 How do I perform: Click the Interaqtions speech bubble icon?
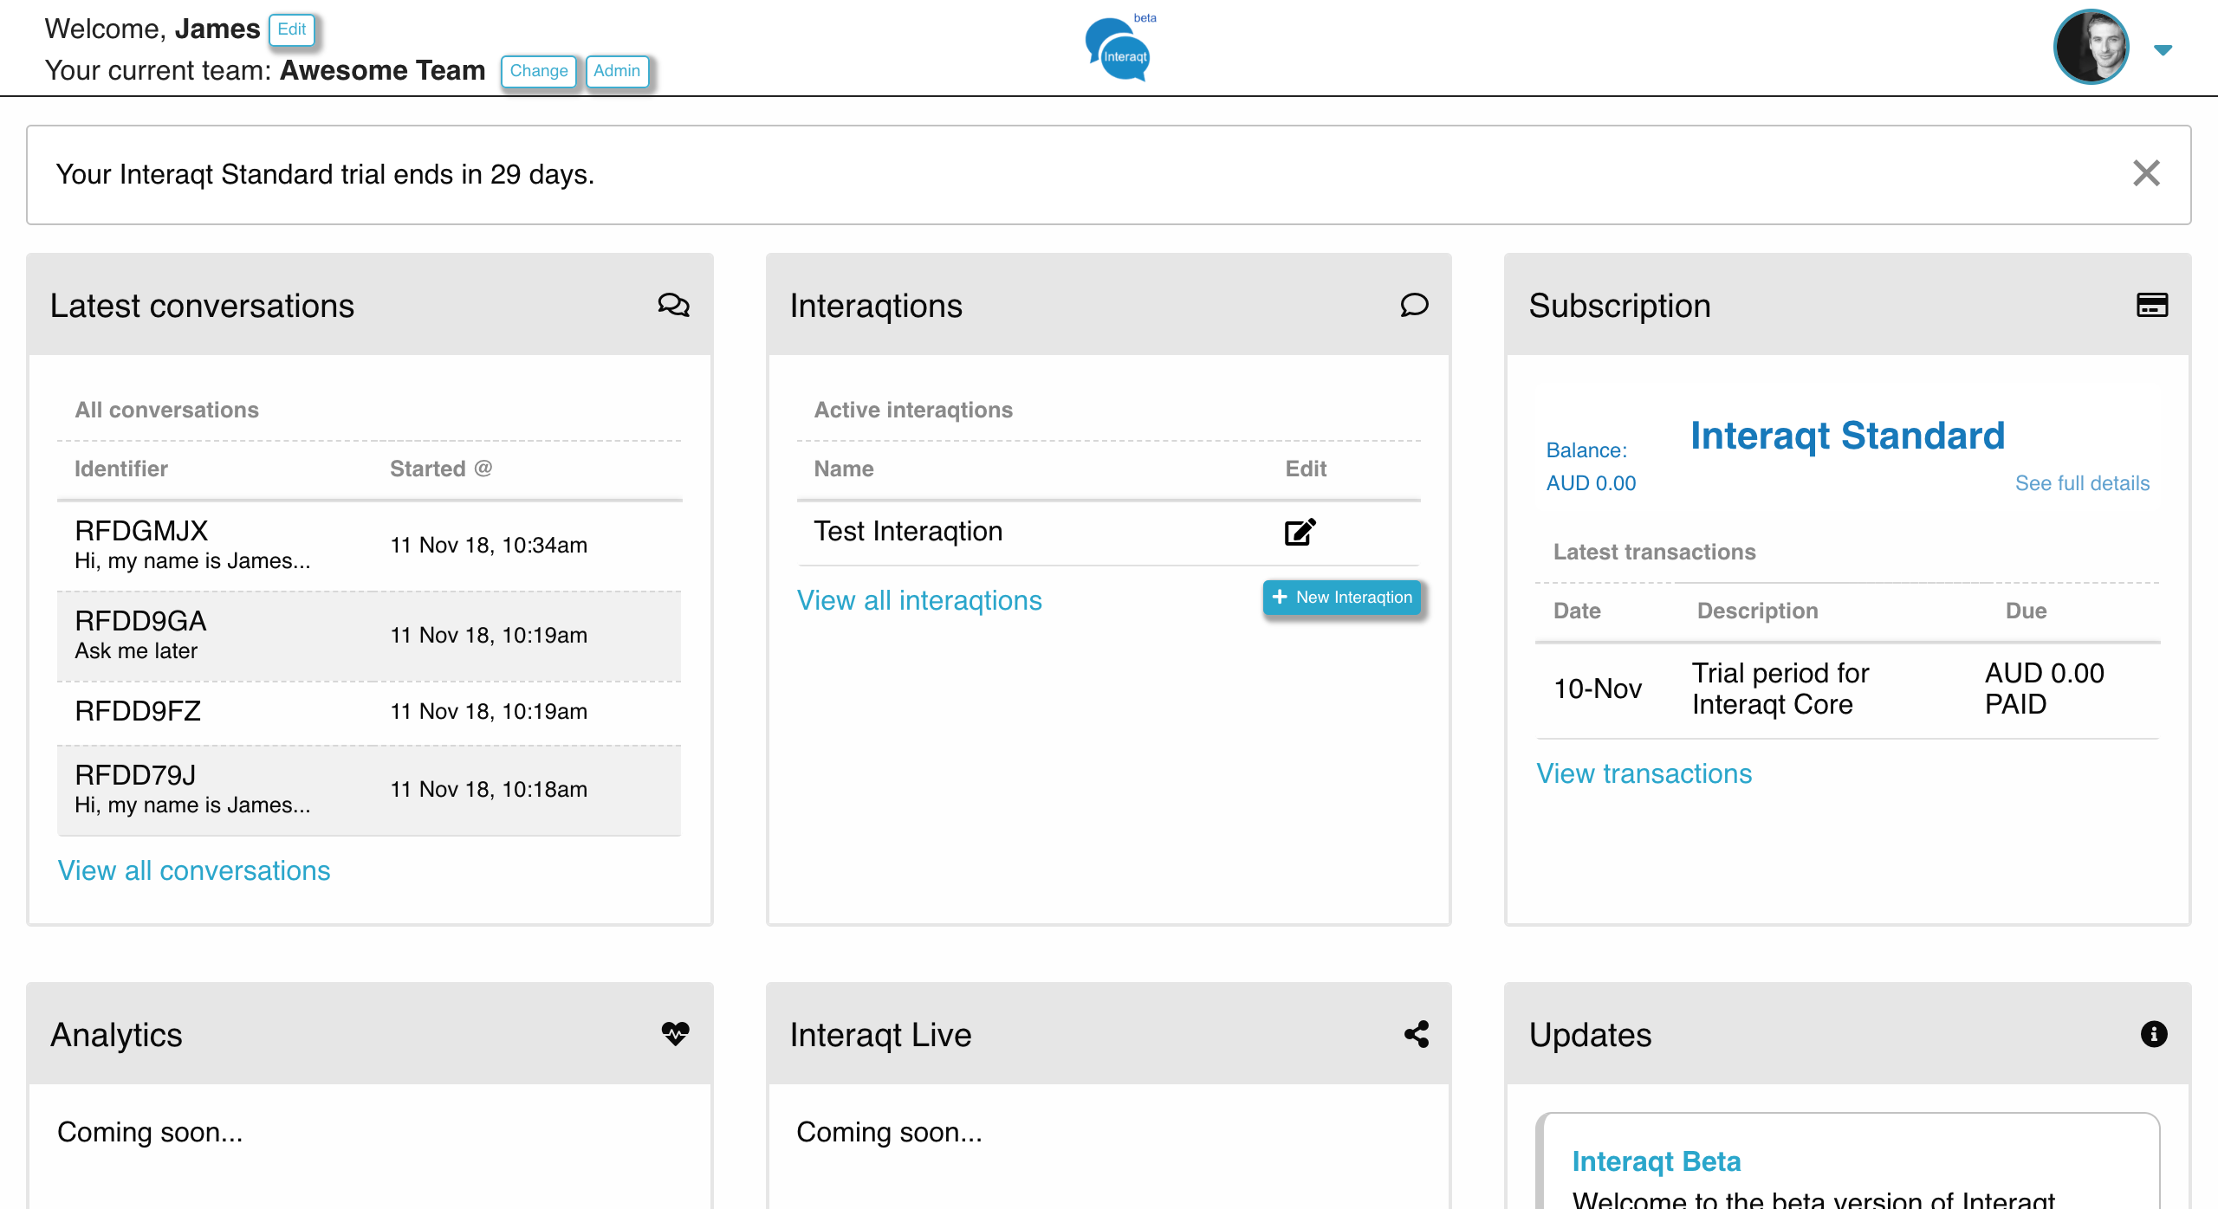(1414, 305)
